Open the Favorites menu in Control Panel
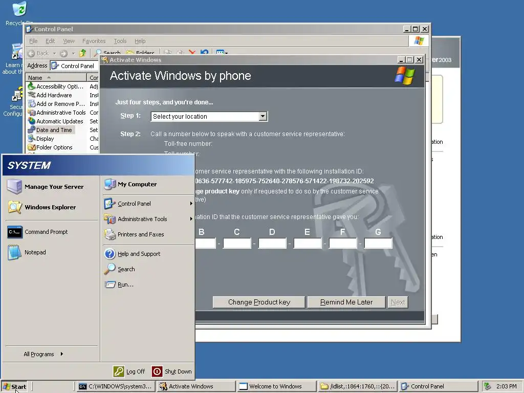 94,41
